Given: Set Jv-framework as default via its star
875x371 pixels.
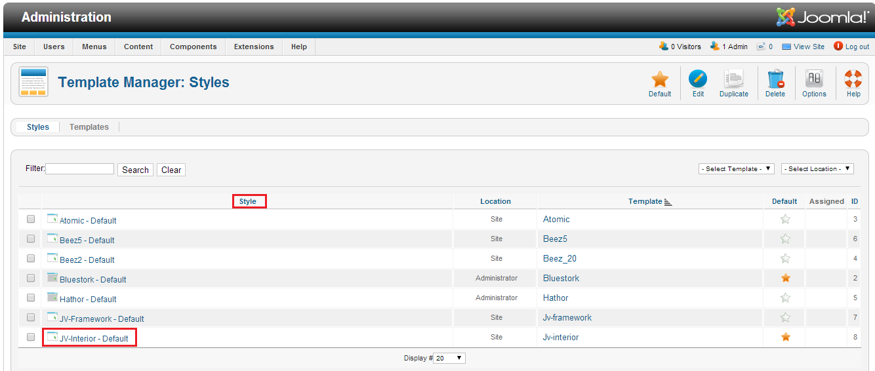Looking at the screenshot, I should [785, 318].
